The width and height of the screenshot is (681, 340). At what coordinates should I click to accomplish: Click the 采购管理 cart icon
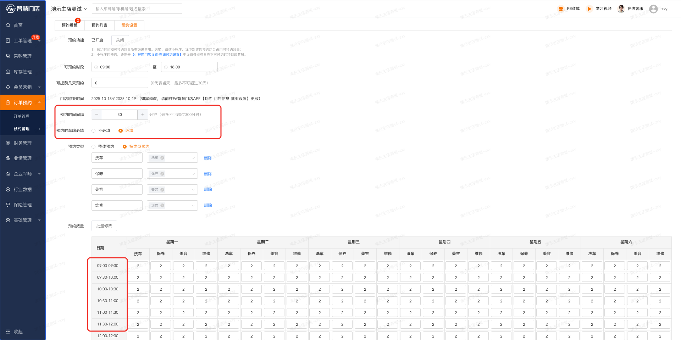tap(8, 56)
